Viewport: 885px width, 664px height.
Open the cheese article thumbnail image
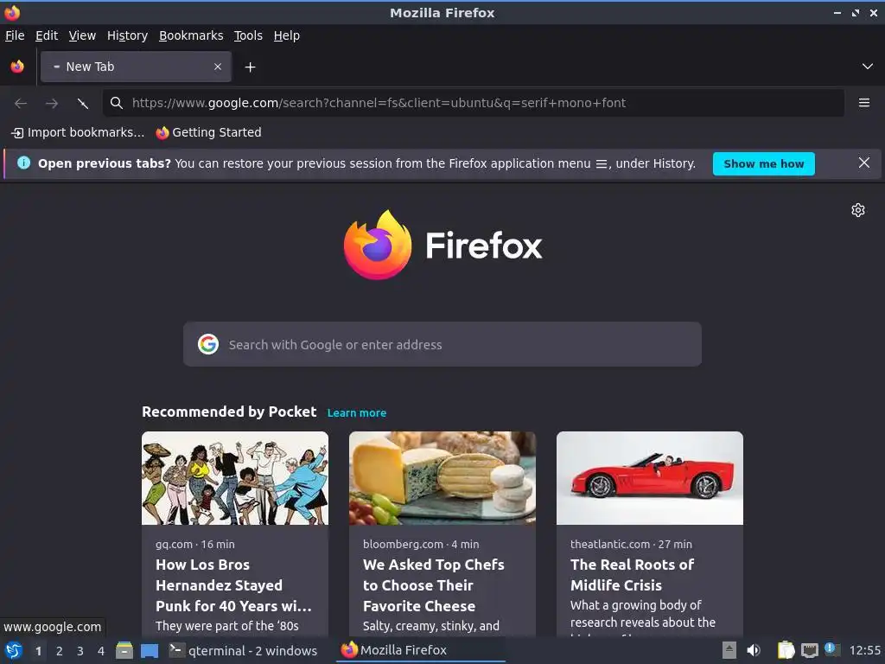click(x=442, y=478)
